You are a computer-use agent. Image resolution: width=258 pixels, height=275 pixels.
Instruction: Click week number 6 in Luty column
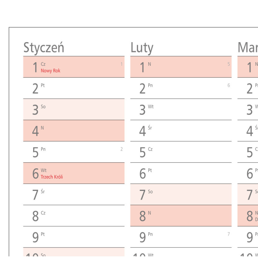(x=229, y=86)
